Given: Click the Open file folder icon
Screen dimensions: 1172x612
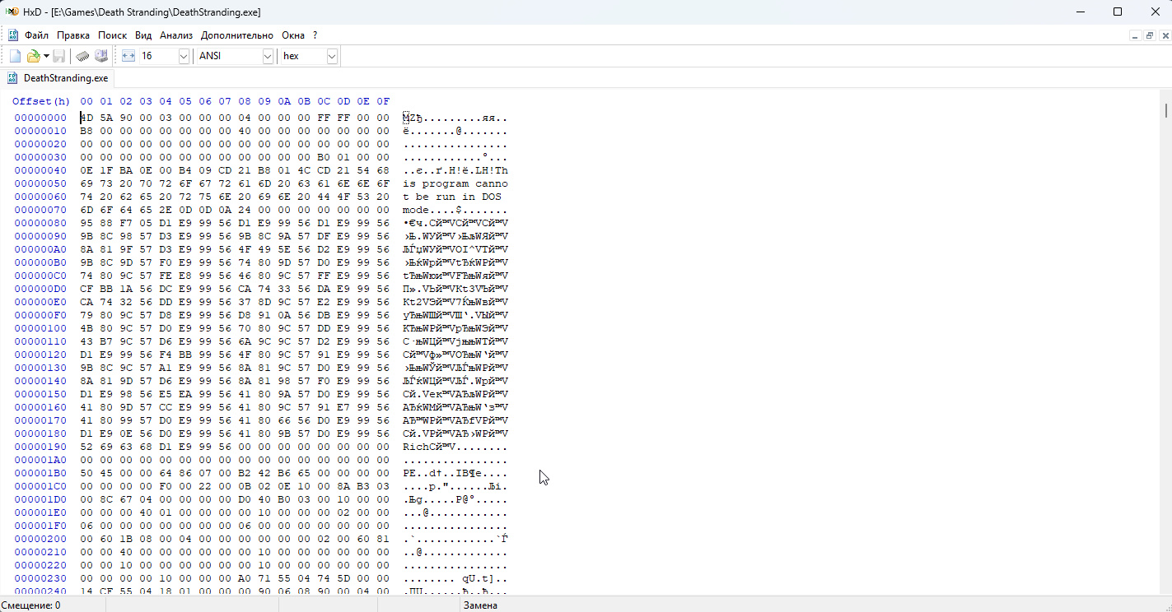Looking at the screenshot, I should pyautogui.click(x=33, y=56).
